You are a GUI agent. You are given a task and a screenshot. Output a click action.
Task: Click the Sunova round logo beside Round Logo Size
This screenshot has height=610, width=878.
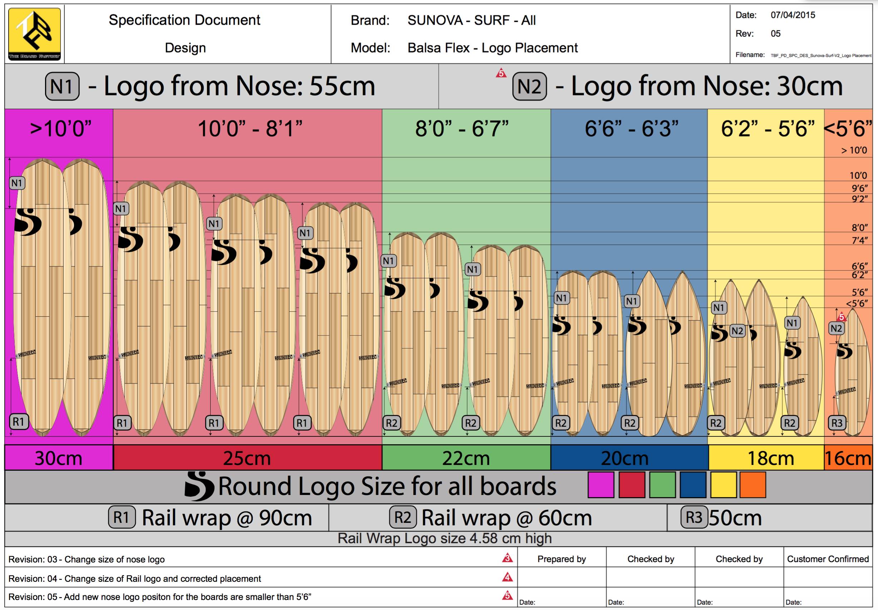point(199,486)
